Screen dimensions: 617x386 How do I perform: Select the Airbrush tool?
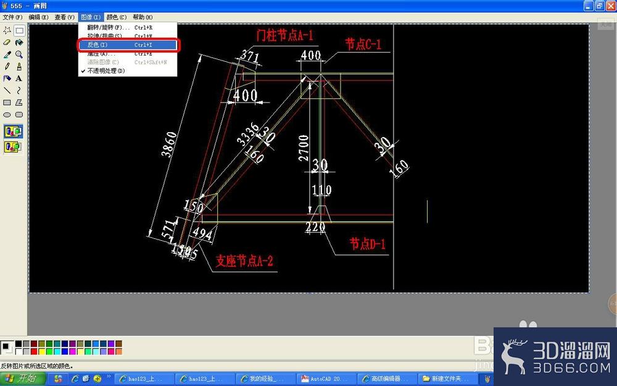pyautogui.click(x=7, y=78)
